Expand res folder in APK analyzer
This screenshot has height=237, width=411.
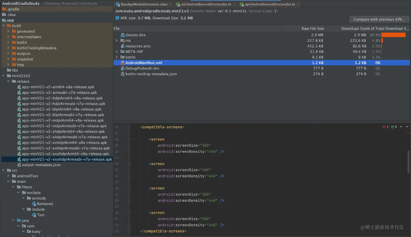117,41
